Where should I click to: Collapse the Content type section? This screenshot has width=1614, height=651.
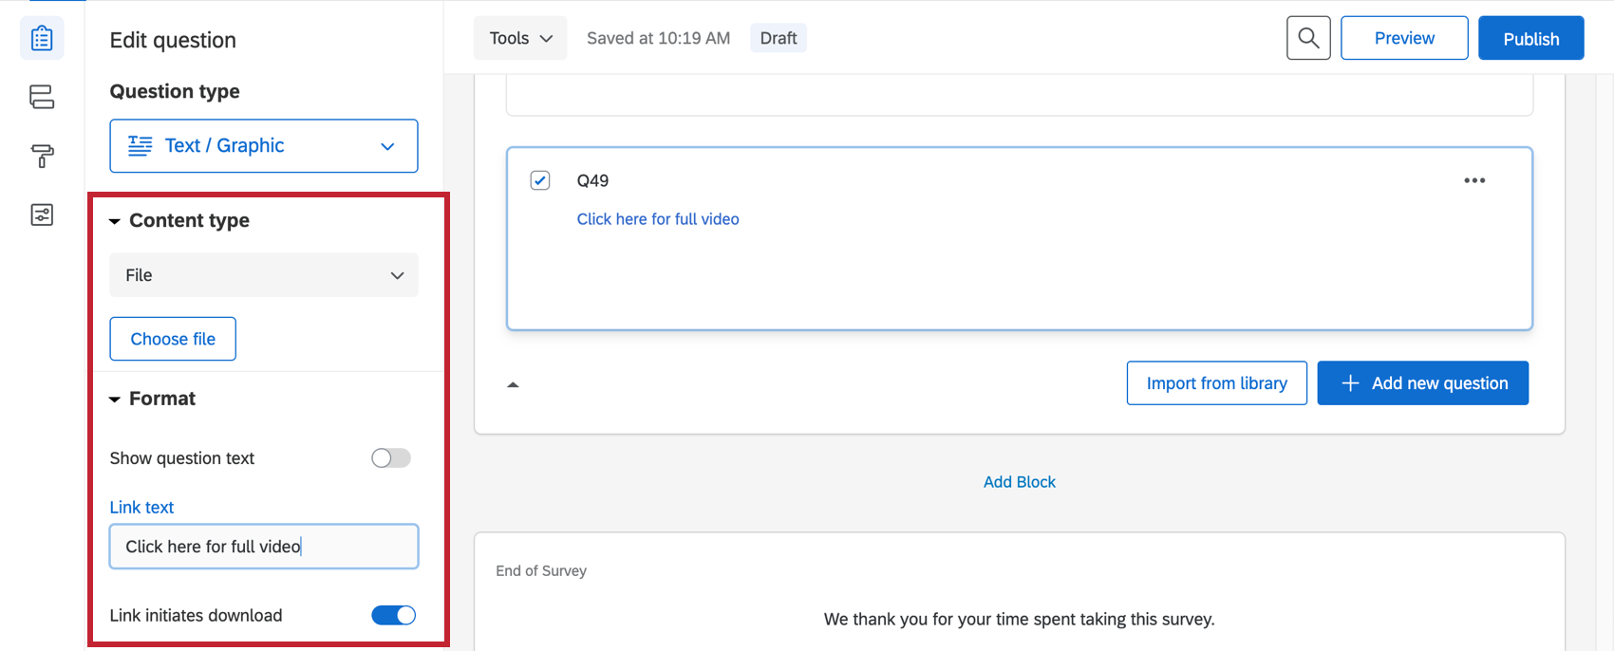tap(115, 221)
